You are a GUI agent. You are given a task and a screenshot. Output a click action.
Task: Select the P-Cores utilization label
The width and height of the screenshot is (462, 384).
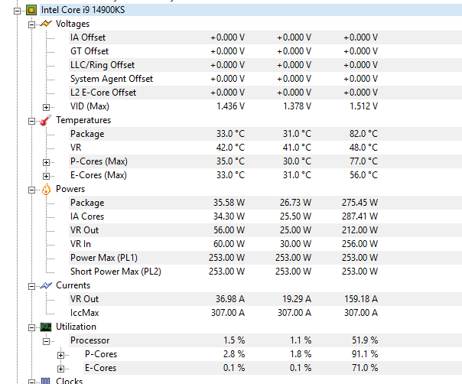(x=101, y=354)
